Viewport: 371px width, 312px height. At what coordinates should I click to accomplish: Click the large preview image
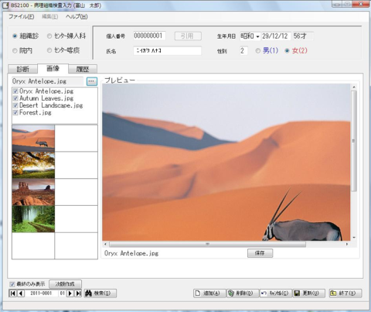[226, 162]
